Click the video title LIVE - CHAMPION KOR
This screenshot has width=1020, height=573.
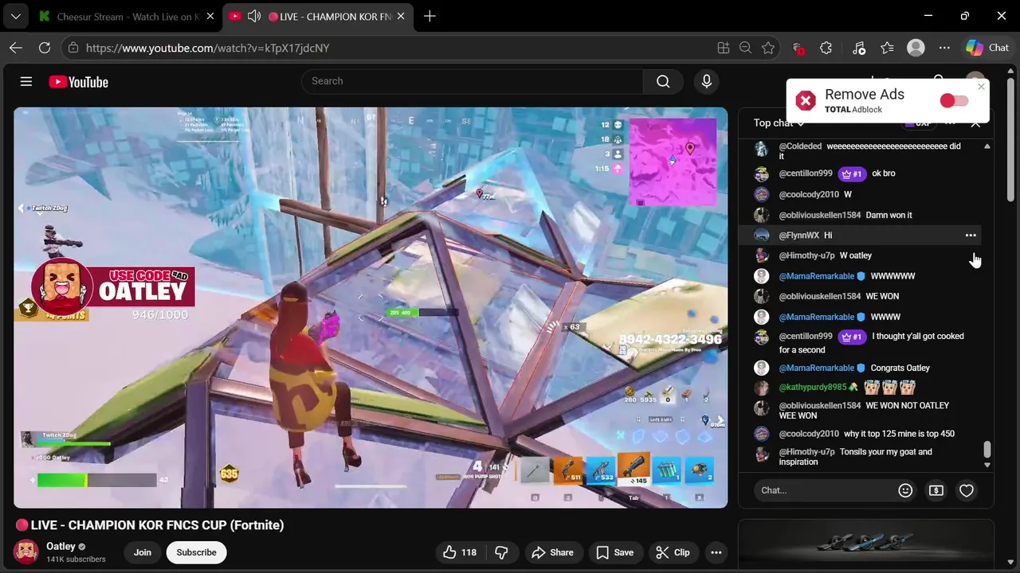[149, 525]
